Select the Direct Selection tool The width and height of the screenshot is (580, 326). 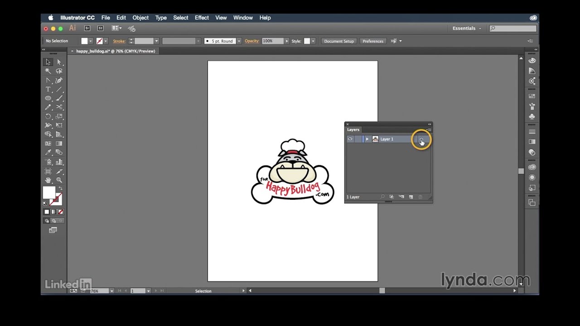point(59,62)
